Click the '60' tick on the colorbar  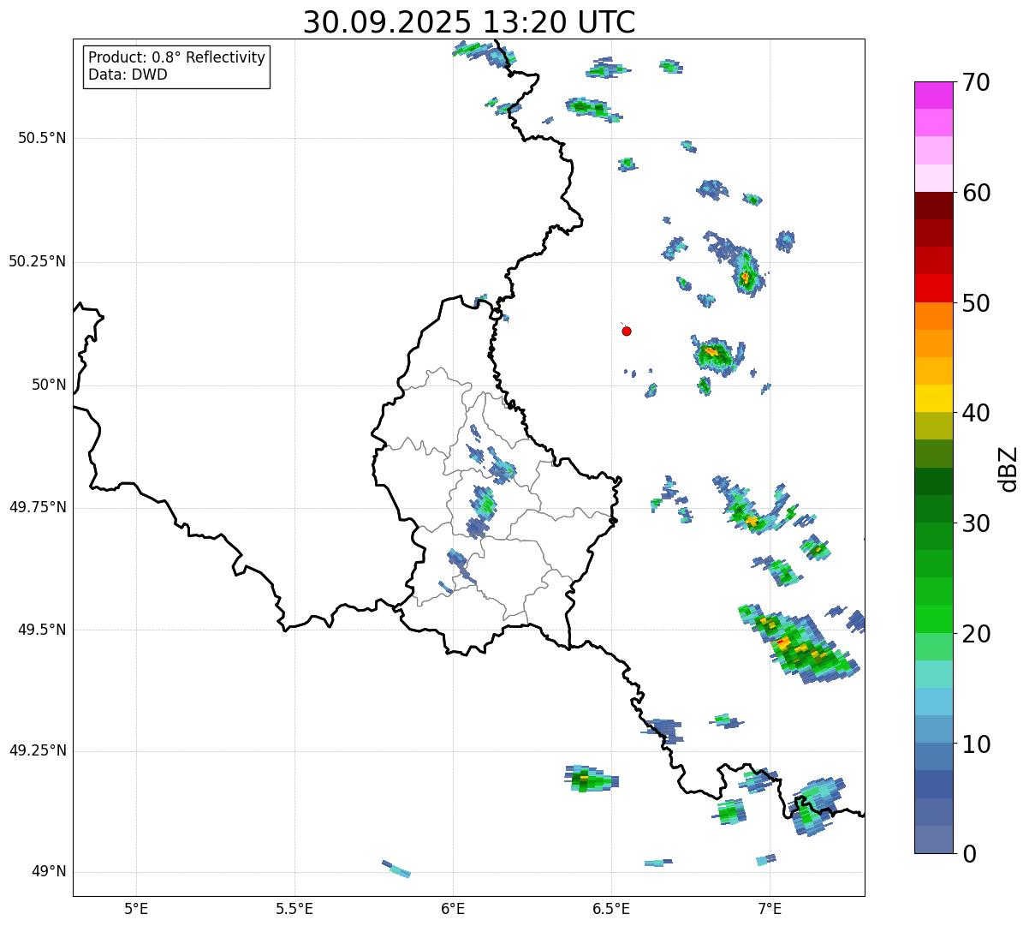[x=976, y=193]
